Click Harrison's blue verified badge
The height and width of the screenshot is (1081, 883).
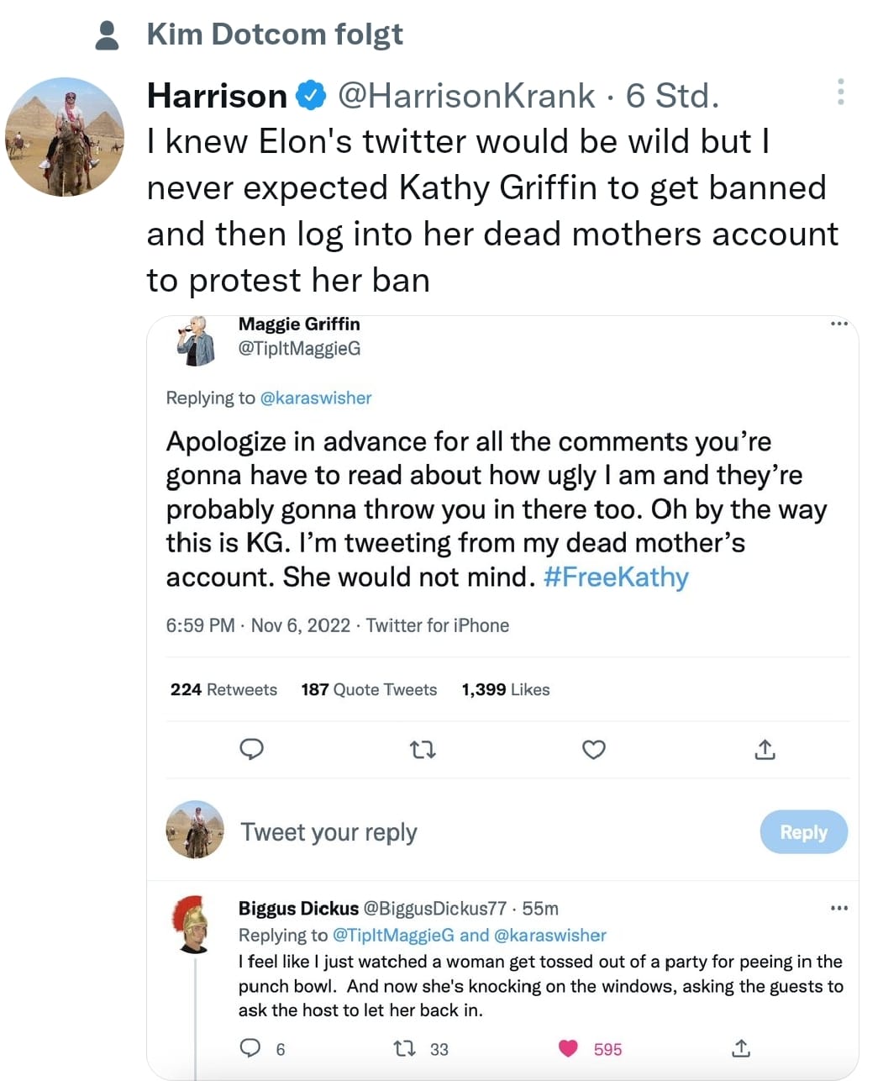click(x=311, y=95)
